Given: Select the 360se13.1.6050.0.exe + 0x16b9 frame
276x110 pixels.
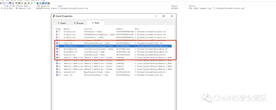Looking at the screenshot, I should 113,57.
